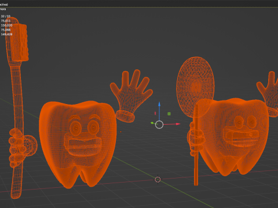Click the green plane handle square of the gizmo

point(169,114)
